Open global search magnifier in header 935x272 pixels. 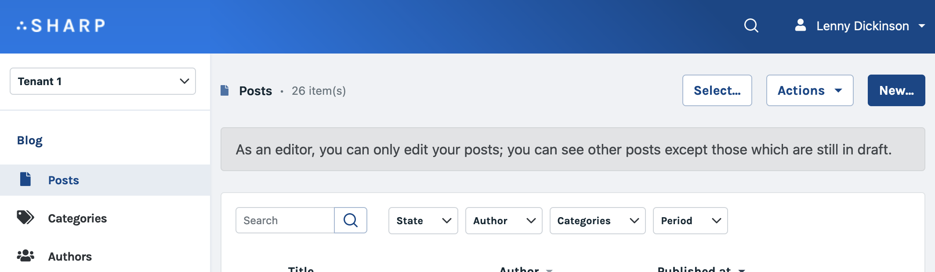[751, 26]
